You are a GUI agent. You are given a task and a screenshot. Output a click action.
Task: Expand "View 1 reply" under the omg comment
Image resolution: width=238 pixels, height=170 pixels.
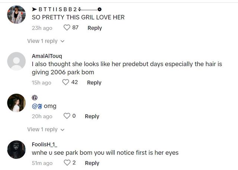pyautogui.click(x=46, y=129)
